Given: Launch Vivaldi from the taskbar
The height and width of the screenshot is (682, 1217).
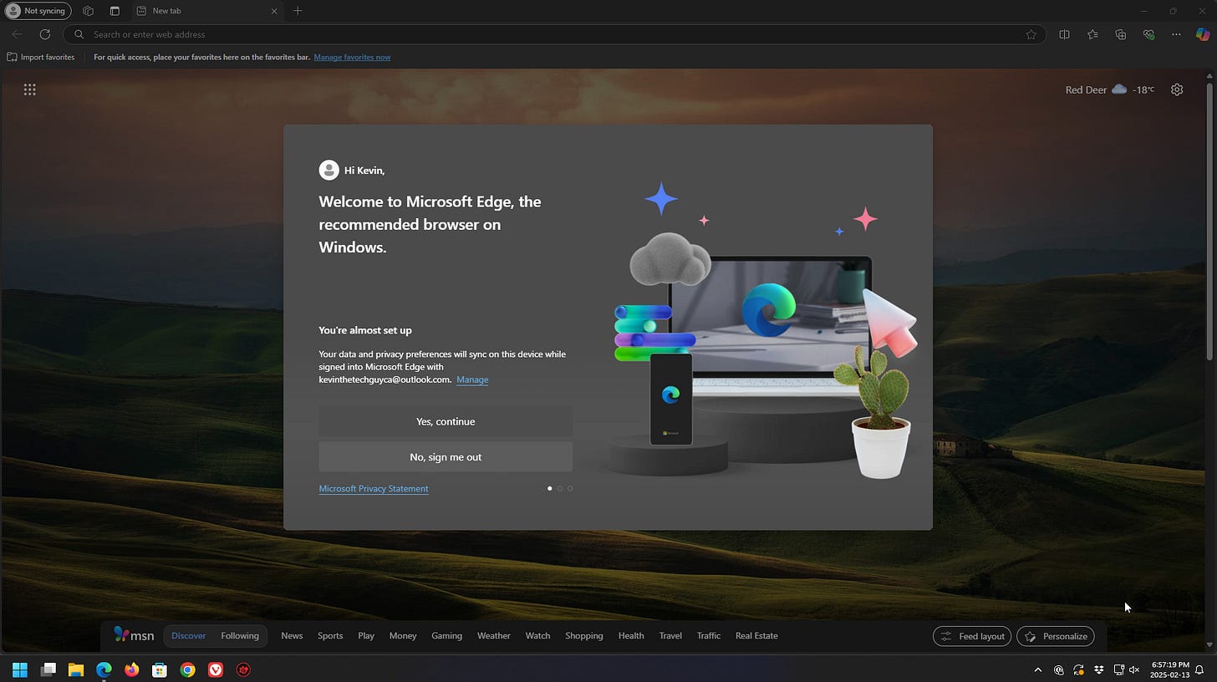Looking at the screenshot, I should pyautogui.click(x=216, y=669).
